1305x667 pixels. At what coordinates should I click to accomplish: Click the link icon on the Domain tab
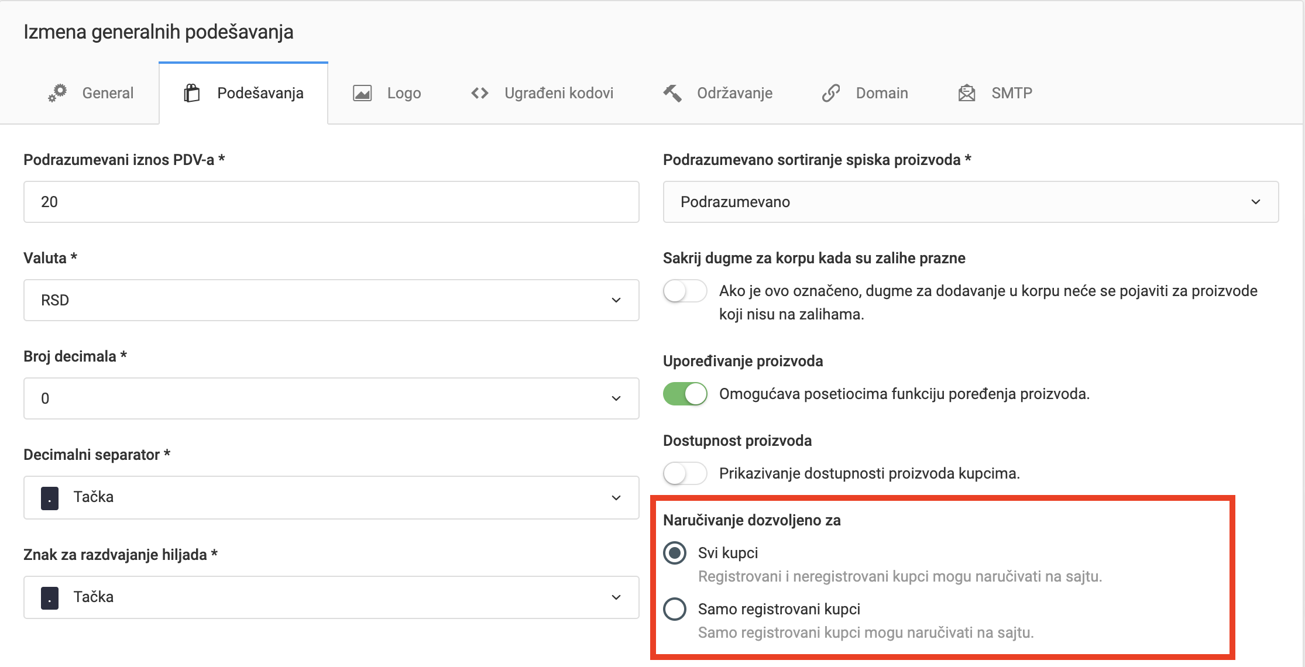click(830, 92)
